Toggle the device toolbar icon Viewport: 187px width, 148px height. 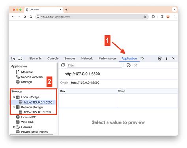click(x=20, y=59)
